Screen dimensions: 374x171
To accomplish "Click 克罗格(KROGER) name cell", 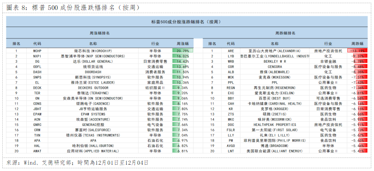I will tap(275, 109).
